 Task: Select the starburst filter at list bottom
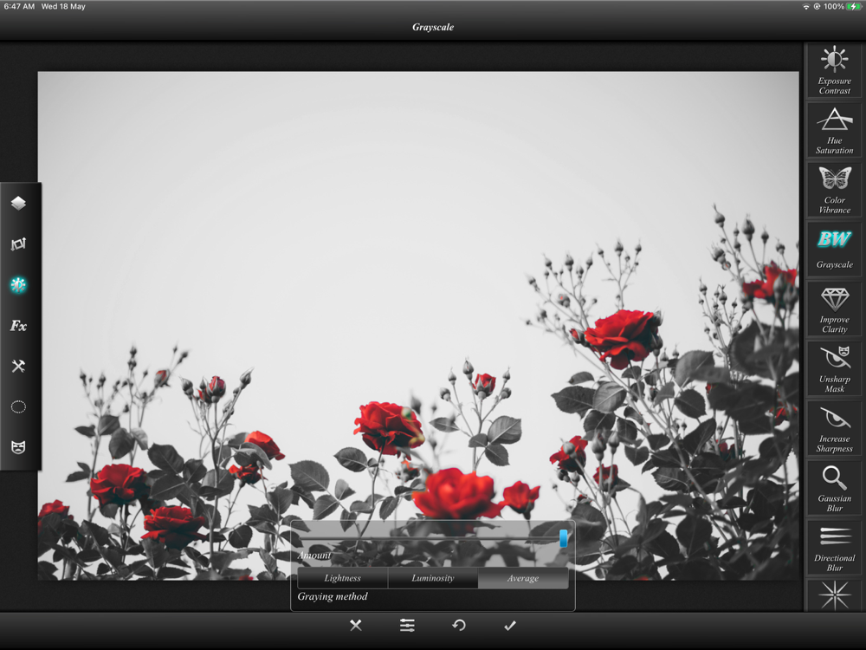(x=834, y=595)
